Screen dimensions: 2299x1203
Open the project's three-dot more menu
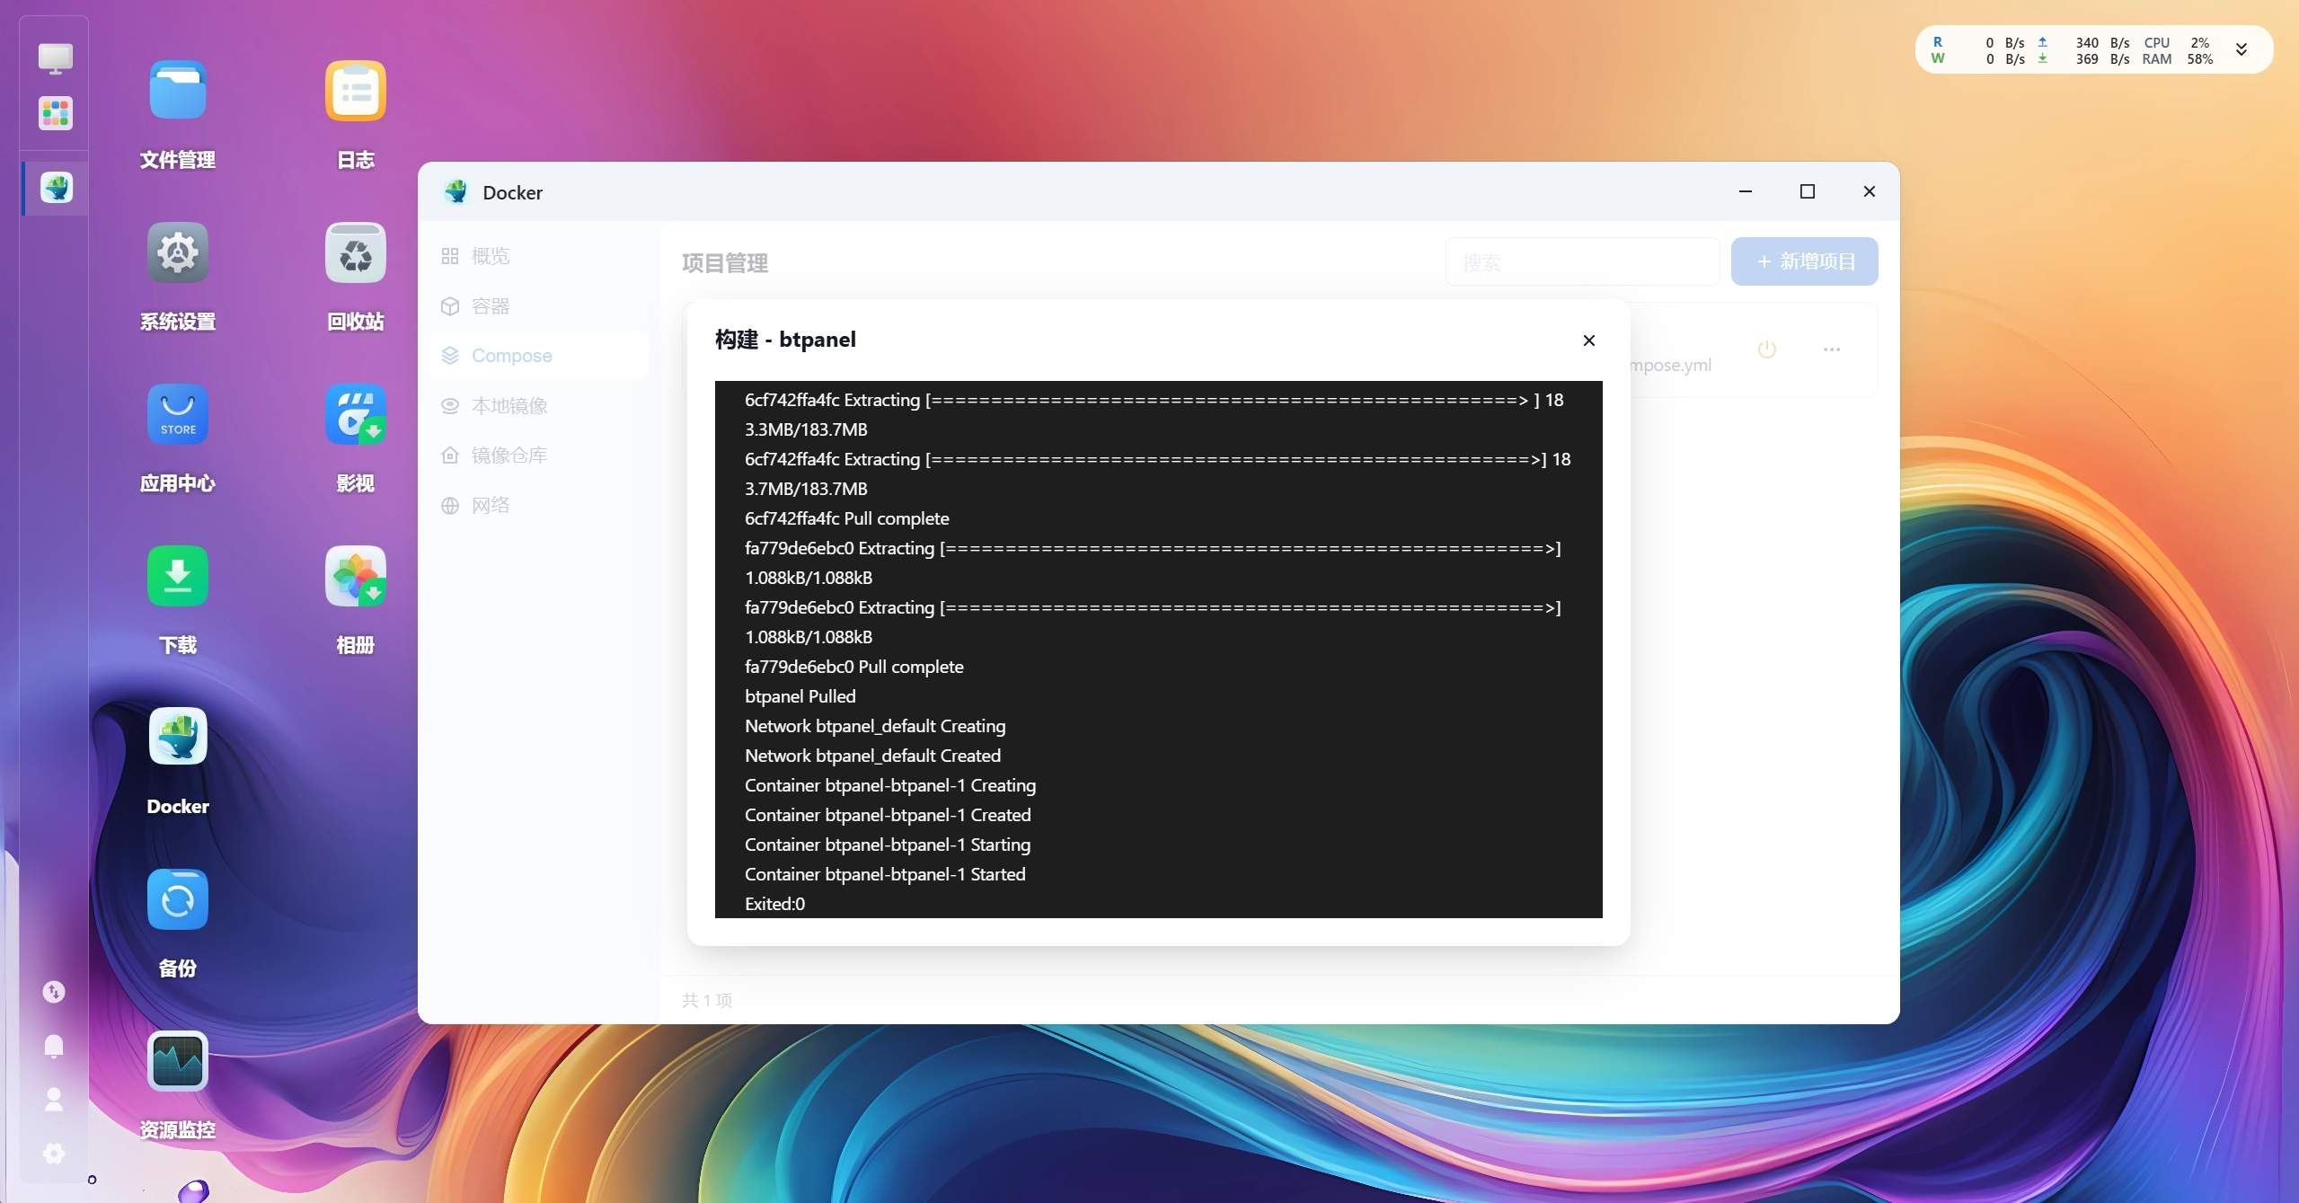click(x=1831, y=349)
